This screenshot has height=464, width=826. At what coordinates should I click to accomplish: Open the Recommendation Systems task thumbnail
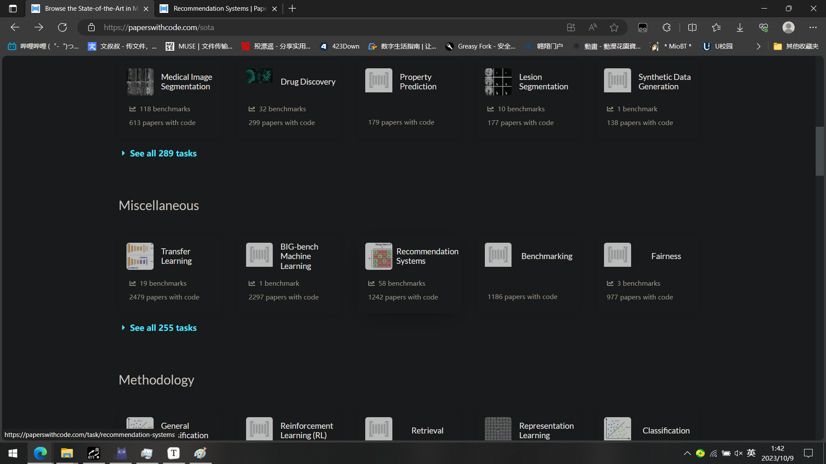379,256
